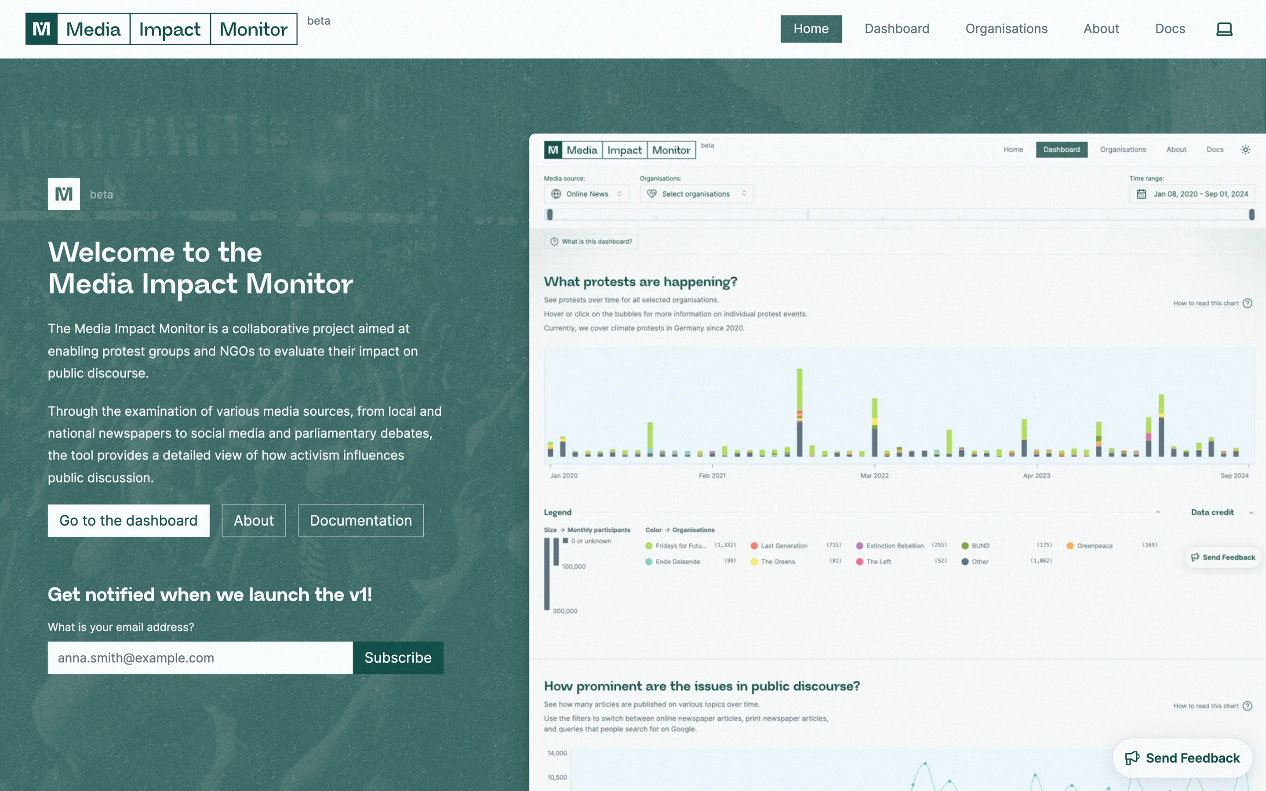The image size is (1266, 791).
Task: Click the About button below description
Action: click(x=254, y=521)
